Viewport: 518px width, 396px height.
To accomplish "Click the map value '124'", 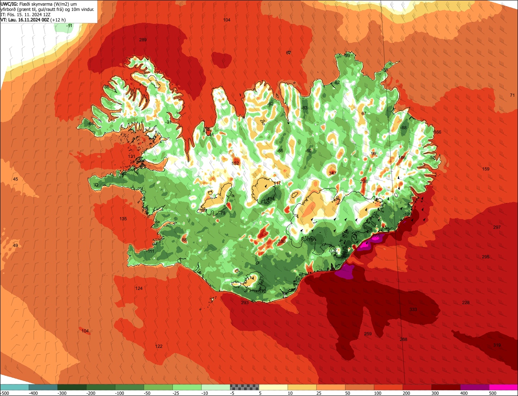I will coord(139,288).
